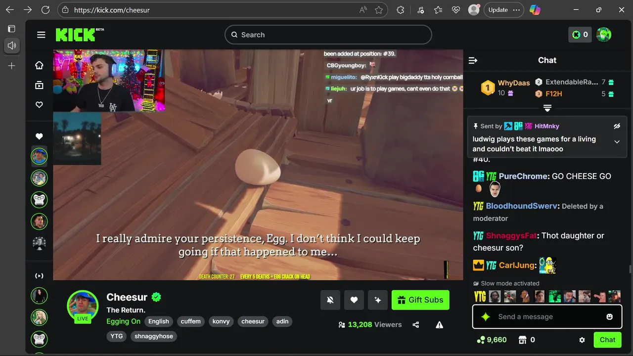The image size is (633, 356).
Task: Click the Gift Subs button
Action: coord(420,300)
